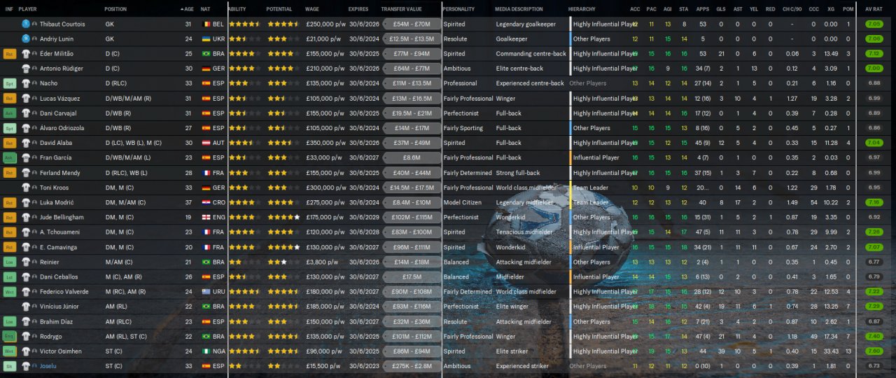
Task: Click Luka Modrić's Model Citizen personality
Action: [x=463, y=202]
